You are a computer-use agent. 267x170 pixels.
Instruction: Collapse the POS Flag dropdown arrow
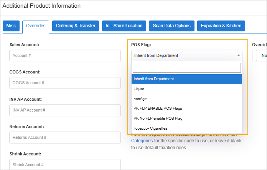[x=239, y=55]
